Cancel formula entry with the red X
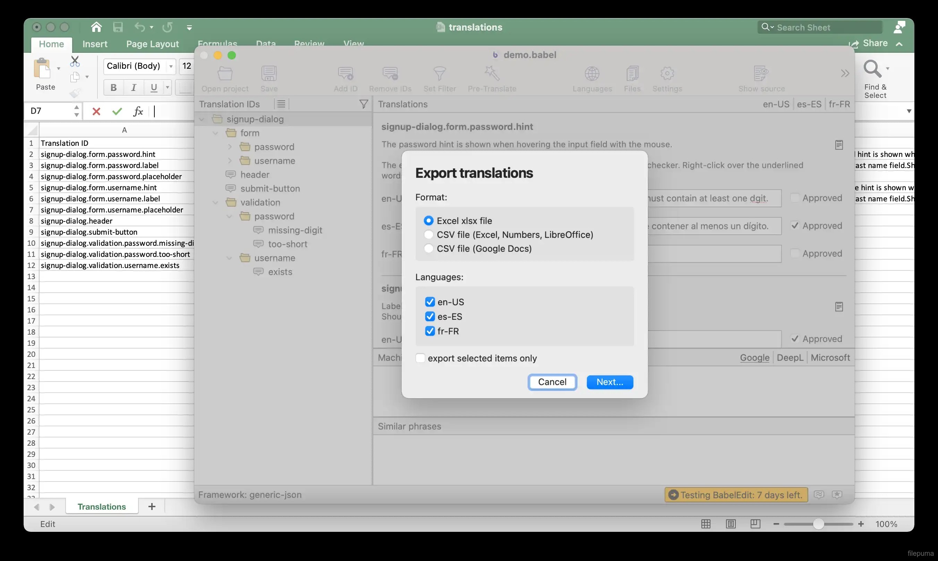The width and height of the screenshot is (938, 561). coord(96,111)
